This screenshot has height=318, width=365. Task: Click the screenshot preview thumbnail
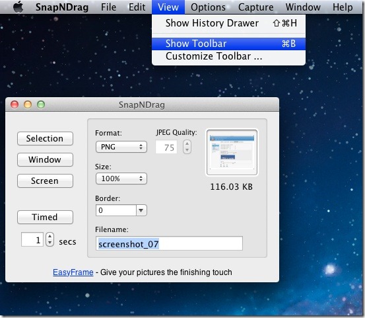232,152
